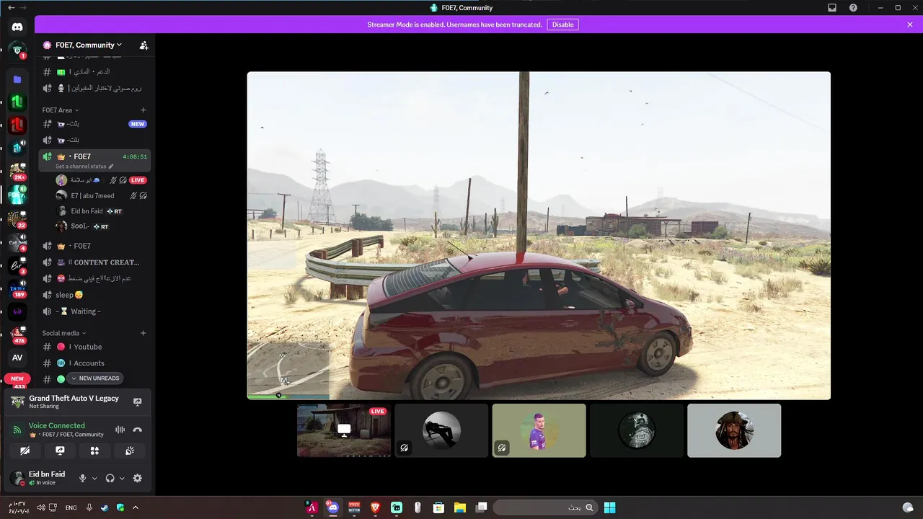Screen dimensions: 923x519
Task: Disable Streamer Mode button
Action: 563,25
